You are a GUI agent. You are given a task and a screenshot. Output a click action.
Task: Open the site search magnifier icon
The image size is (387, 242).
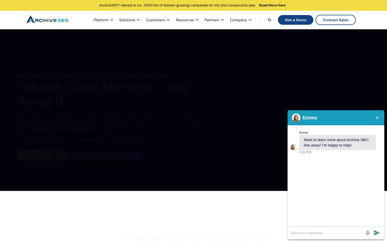point(270,20)
